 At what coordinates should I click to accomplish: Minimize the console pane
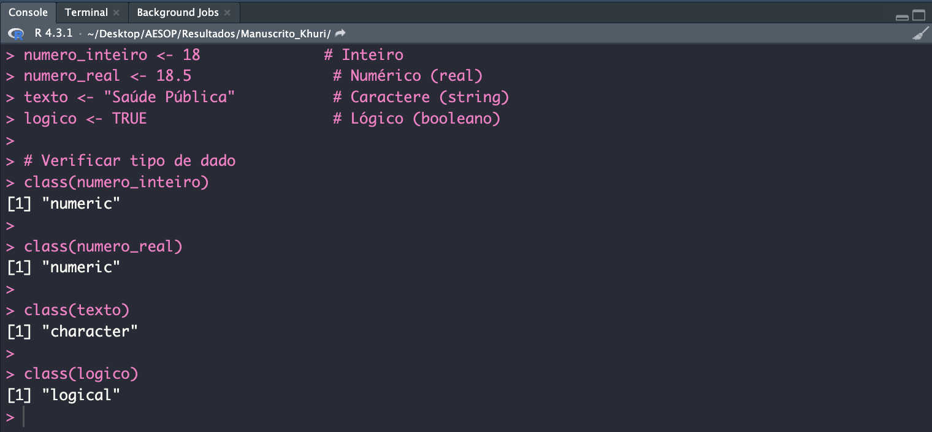tap(902, 16)
